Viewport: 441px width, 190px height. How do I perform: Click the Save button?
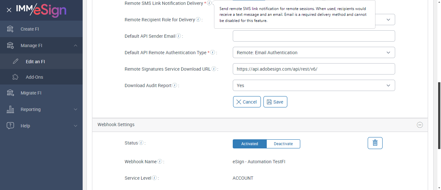click(x=275, y=102)
